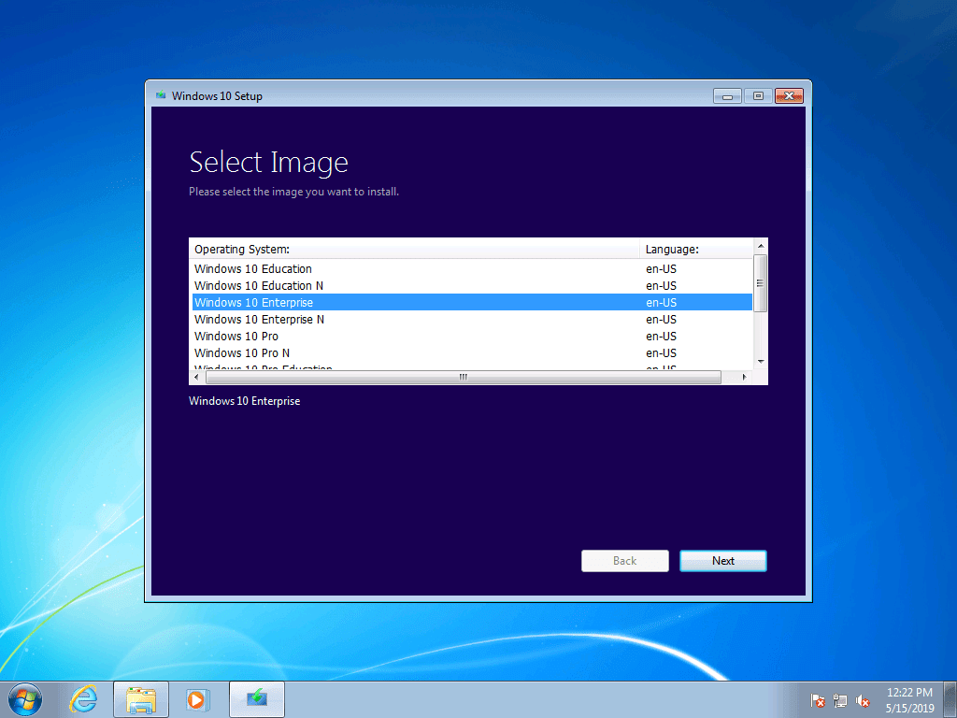Select Windows 10 Enterprise row
957x718 pixels.
472,302
